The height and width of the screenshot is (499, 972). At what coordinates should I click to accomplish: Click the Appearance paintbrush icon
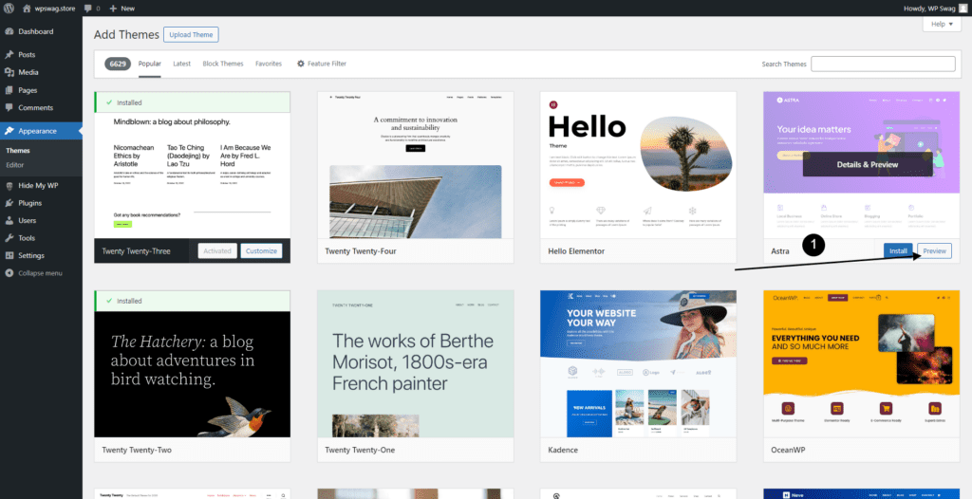tap(9, 131)
